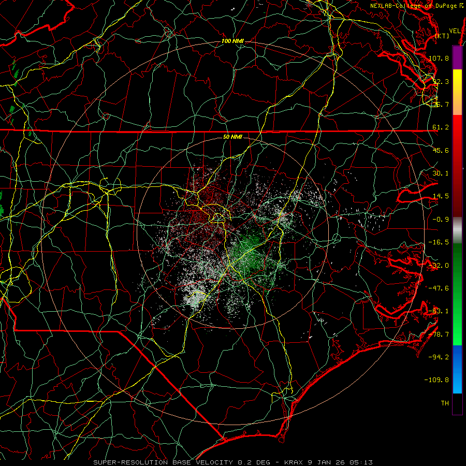The width and height of the screenshot is (466, 466).
Task: Click the NEXLAB-College of DuPage credit text
Action: (x=417, y=6)
